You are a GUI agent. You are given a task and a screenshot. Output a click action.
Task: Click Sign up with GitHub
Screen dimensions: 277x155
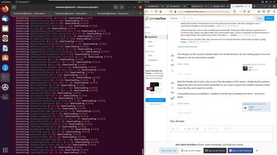(215, 151)
